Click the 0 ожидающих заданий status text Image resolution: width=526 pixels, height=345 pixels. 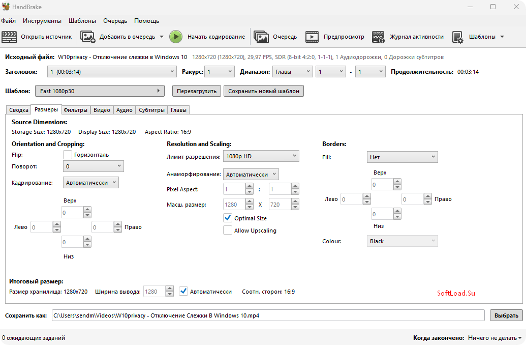coord(34,338)
